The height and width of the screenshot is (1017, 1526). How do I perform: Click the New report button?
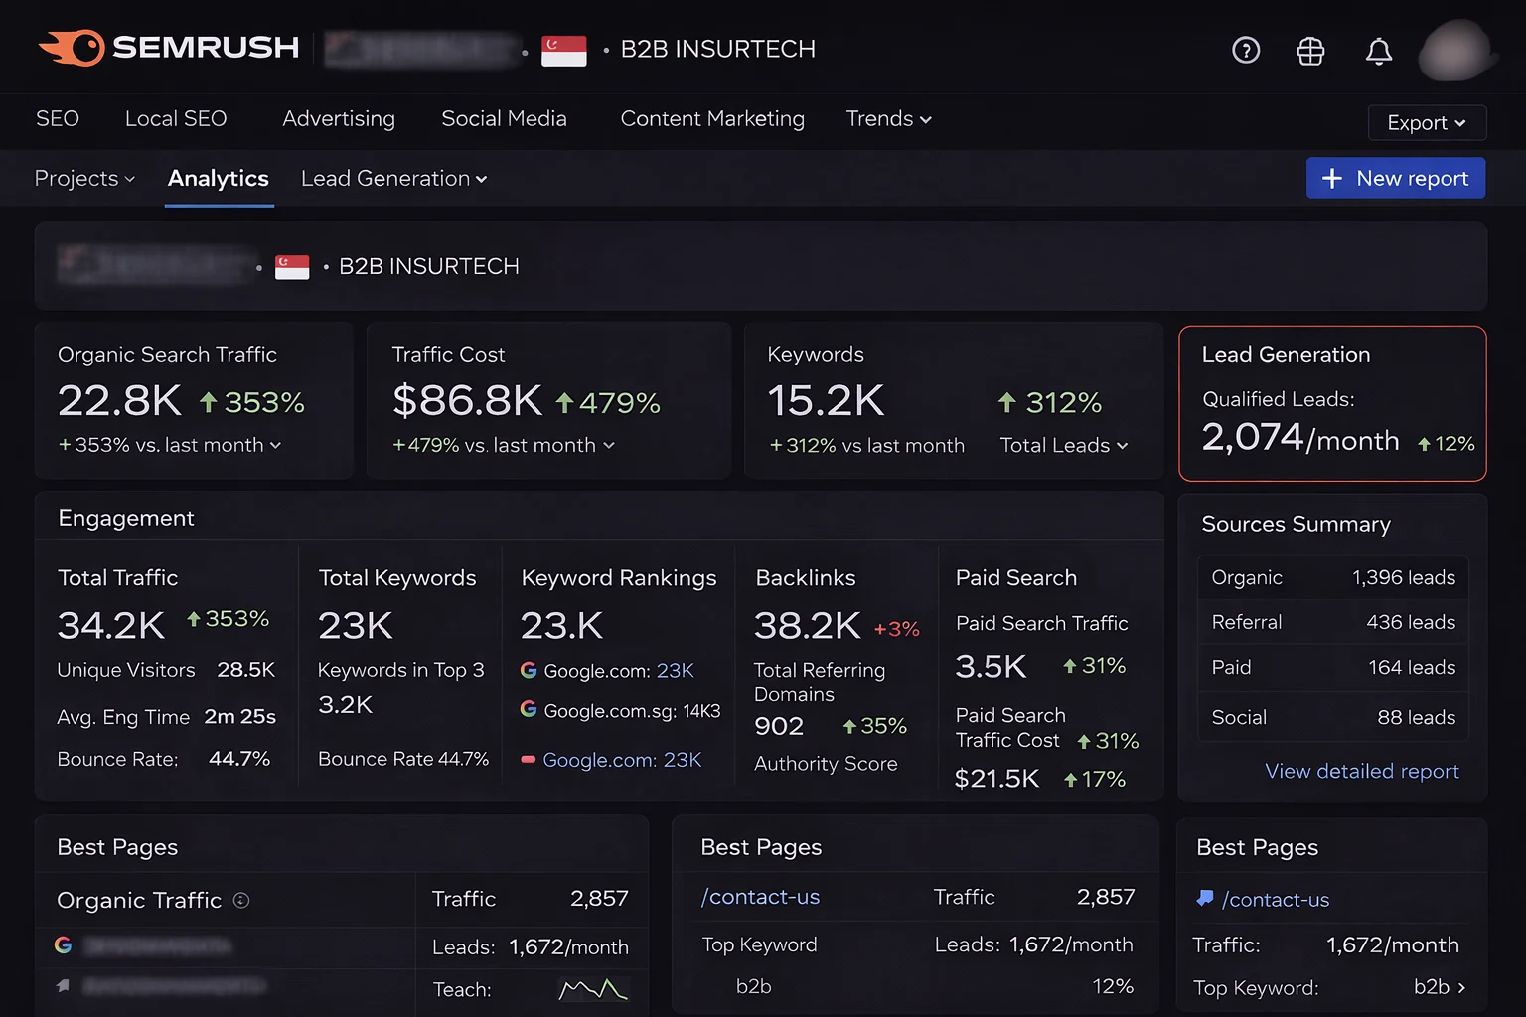tap(1395, 179)
